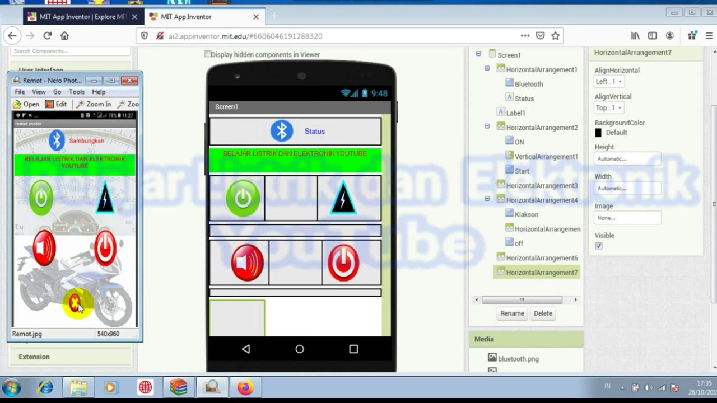Viewport: 717px width, 403px height.
Task: Collapse the HorizontalArrangement1 tree node
Action: point(487,68)
